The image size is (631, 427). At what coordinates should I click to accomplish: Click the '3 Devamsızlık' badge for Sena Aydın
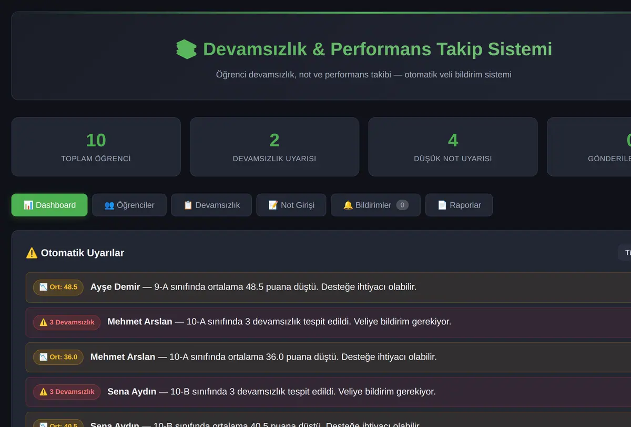(x=67, y=392)
